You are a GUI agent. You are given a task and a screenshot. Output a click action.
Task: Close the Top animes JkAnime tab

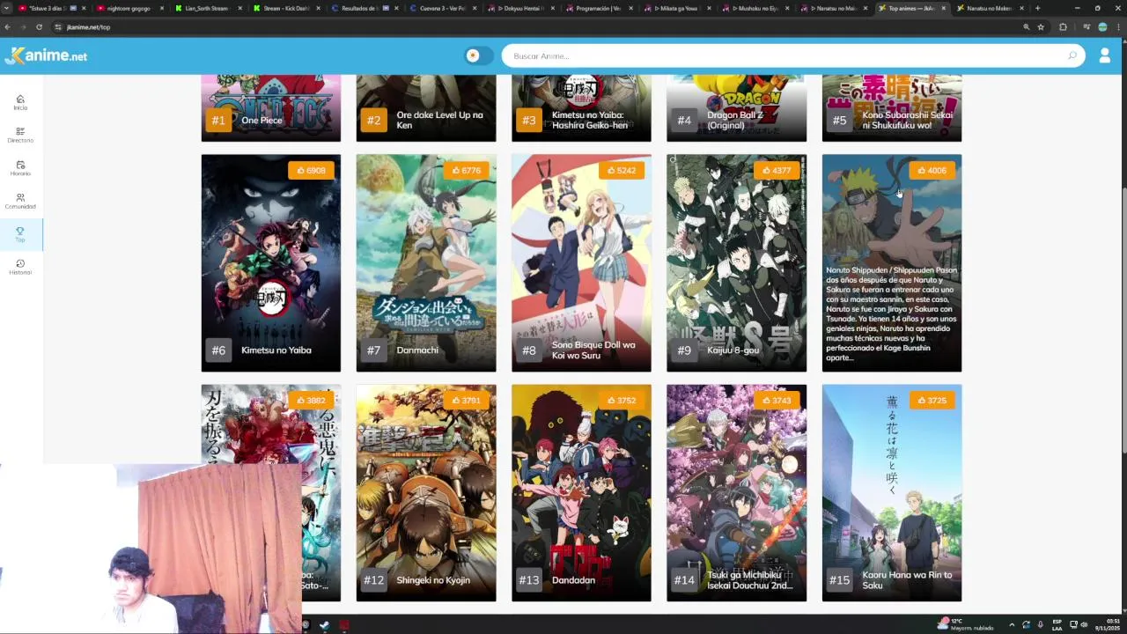(x=944, y=8)
